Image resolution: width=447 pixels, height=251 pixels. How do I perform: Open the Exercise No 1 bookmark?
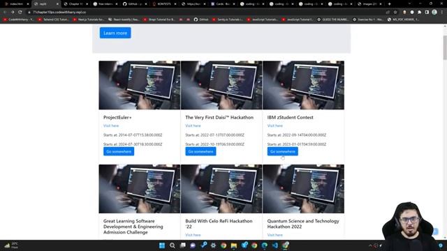(368, 20)
